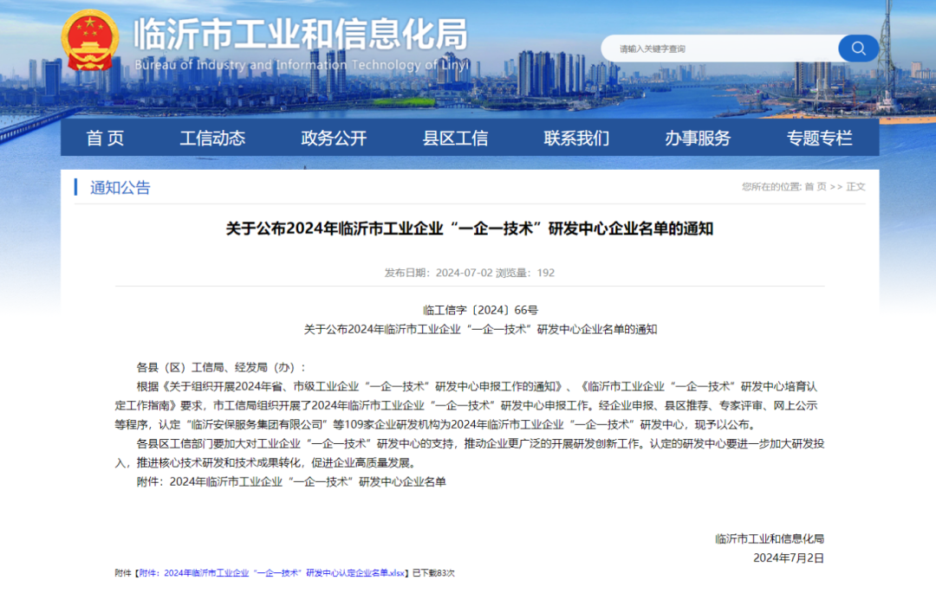The width and height of the screenshot is (936, 593).
Task: Focus the keyword search input field
Action: point(720,48)
